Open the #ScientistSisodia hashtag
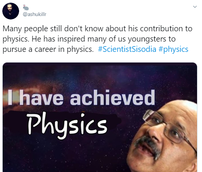Image resolution: width=202 pixels, height=172 pixels. pos(127,49)
